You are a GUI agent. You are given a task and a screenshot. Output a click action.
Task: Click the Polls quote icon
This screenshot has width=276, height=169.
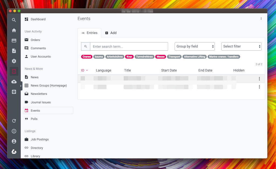[26, 119]
